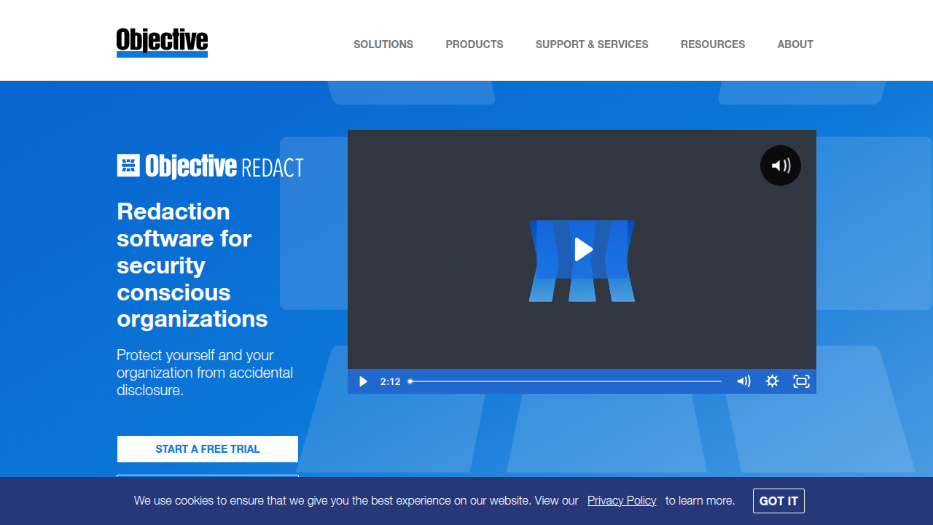Enter video fullscreen mode

(801, 381)
